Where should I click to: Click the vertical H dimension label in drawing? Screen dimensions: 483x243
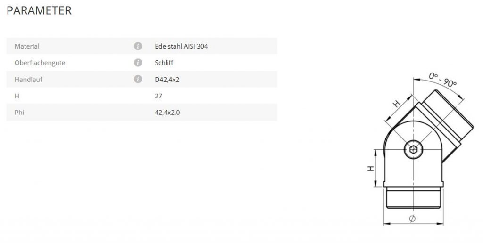pyautogui.click(x=371, y=168)
